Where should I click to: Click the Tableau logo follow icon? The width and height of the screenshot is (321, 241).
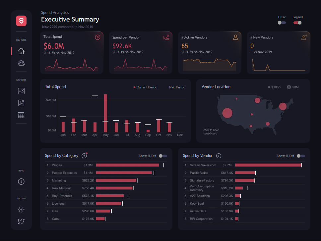[21, 210]
